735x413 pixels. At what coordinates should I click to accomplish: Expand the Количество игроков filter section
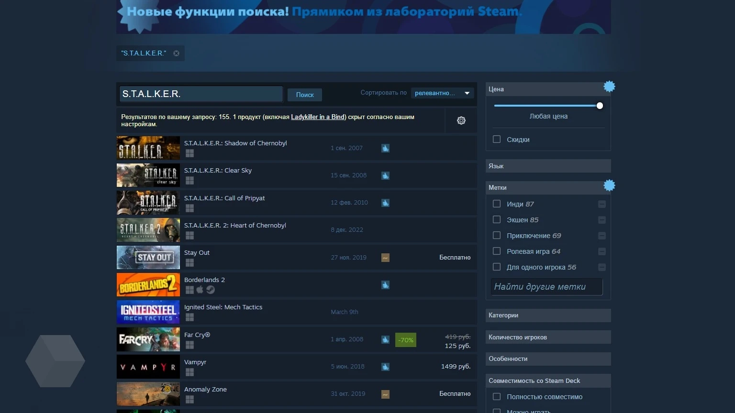[548, 337]
